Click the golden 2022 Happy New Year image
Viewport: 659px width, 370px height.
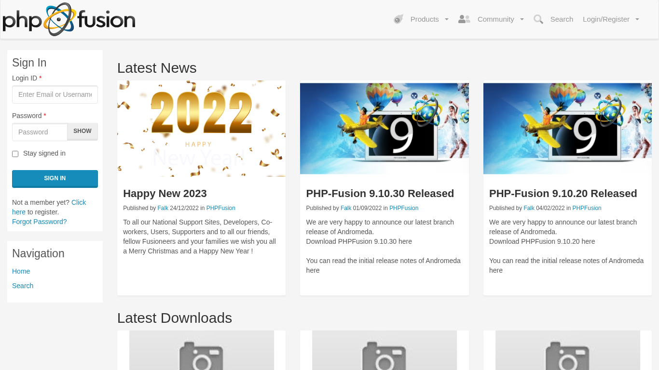(x=202, y=129)
